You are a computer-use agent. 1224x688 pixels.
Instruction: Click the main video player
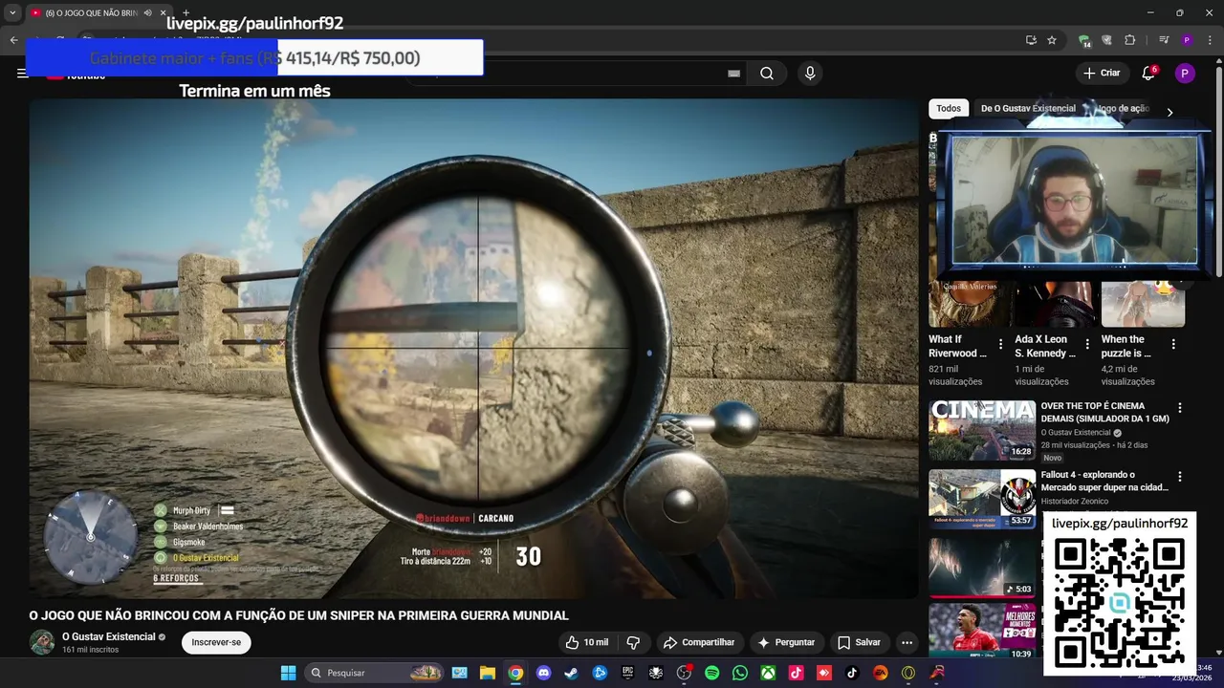[x=473, y=349]
